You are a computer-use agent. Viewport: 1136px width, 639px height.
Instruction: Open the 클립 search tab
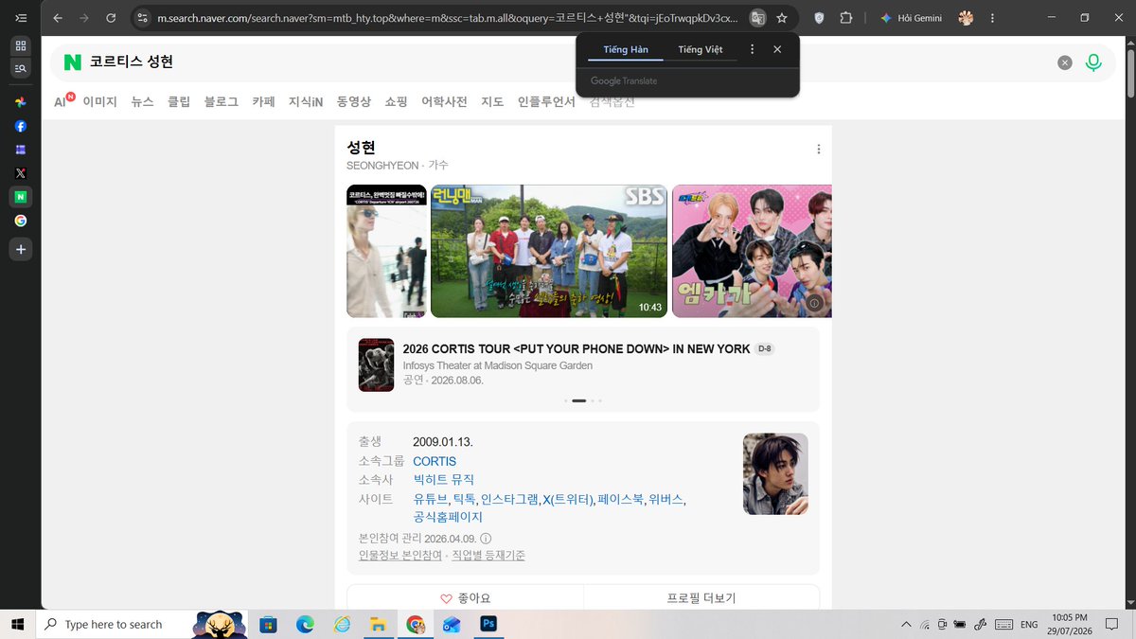click(x=179, y=101)
